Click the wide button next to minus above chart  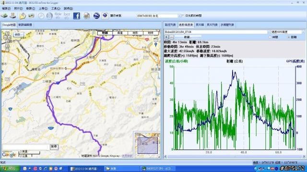tap(188, 37)
